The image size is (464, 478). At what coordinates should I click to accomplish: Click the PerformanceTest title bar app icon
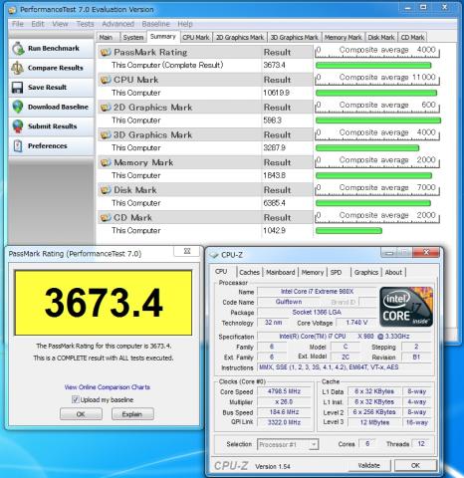pyautogui.click(x=12, y=10)
